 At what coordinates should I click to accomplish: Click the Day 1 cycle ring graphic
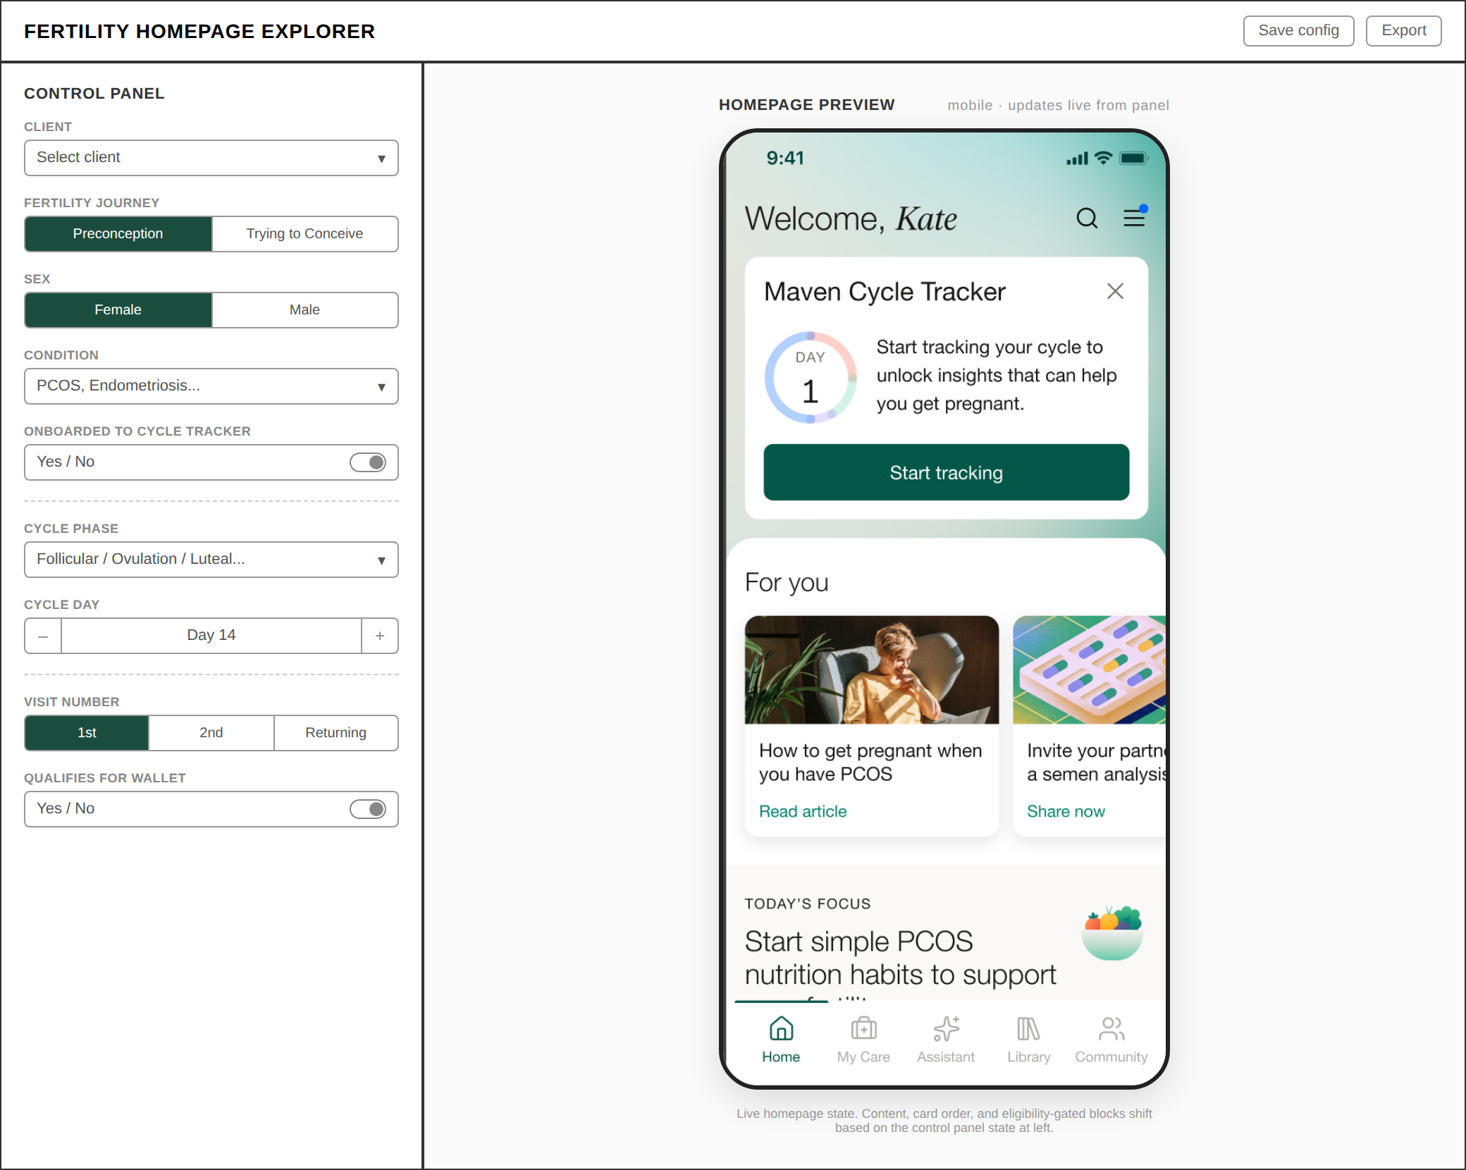click(x=811, y=378)
